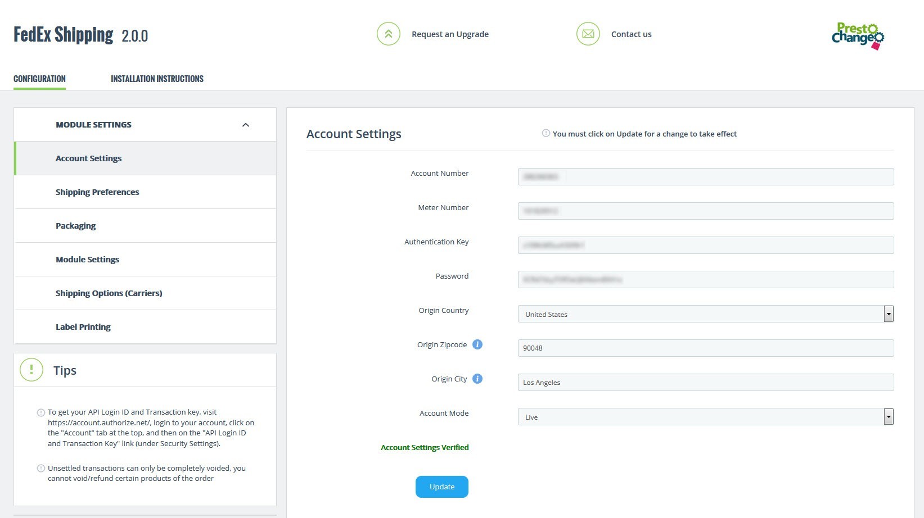Click the notice icon beside update reminder
The width and height of the screenshot is (924, 518).
pyautogui.click(x=546, y=133)
